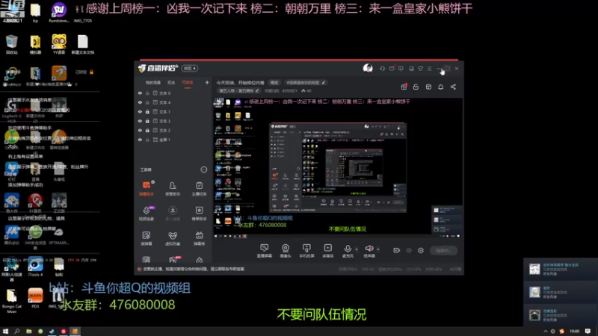Collapse the toolbox panel with circle button
Screen dimensions: 598x336
point(203,169)
